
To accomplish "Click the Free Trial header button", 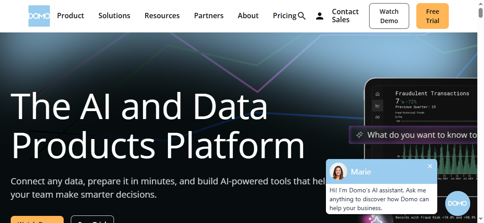I will pyautogui.click(x=432, y=16).
